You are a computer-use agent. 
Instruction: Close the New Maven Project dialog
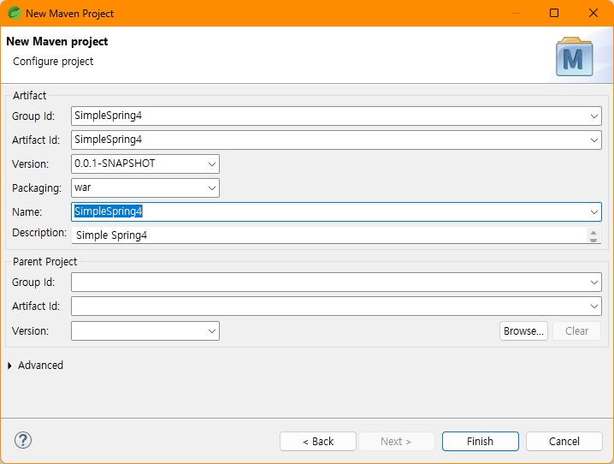[x=593, y=13]
